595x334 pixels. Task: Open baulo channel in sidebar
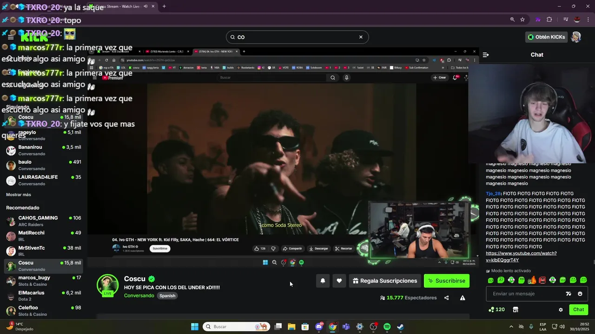point(44,165)
